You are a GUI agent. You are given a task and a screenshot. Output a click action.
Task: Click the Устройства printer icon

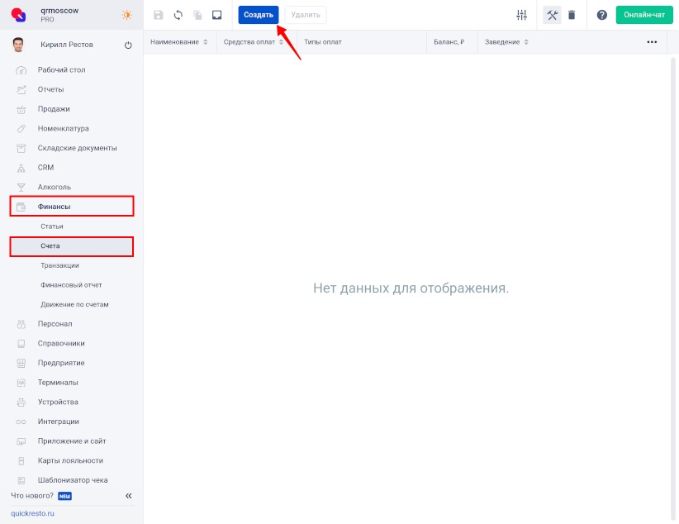click(x=21, y=403)
